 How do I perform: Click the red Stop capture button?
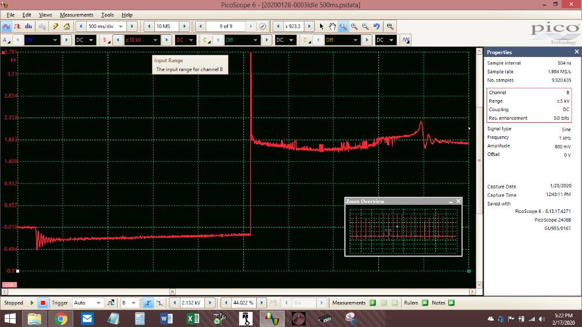(43, 303)
